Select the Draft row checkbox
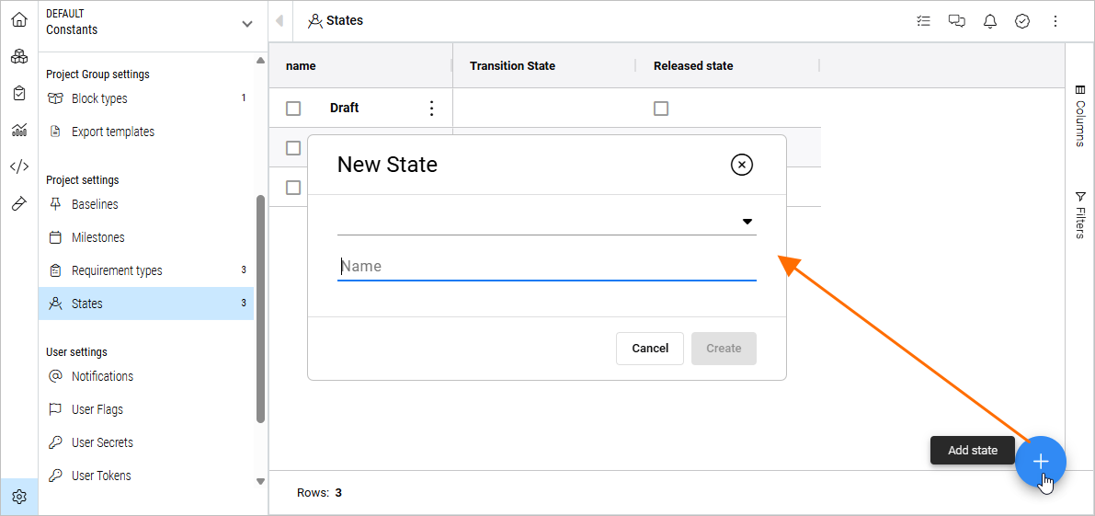This screenshot has width=1095, height=516. 293,109
